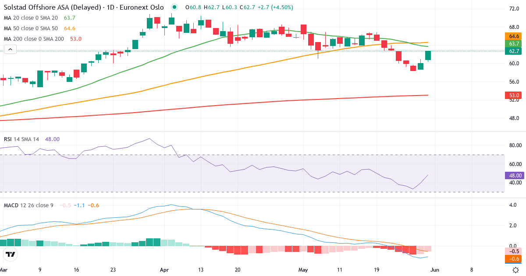This screenshot has width=526, height=276.
Task: Click the May date on time axis
Action: pyautogui.click(x=304, y=270)
